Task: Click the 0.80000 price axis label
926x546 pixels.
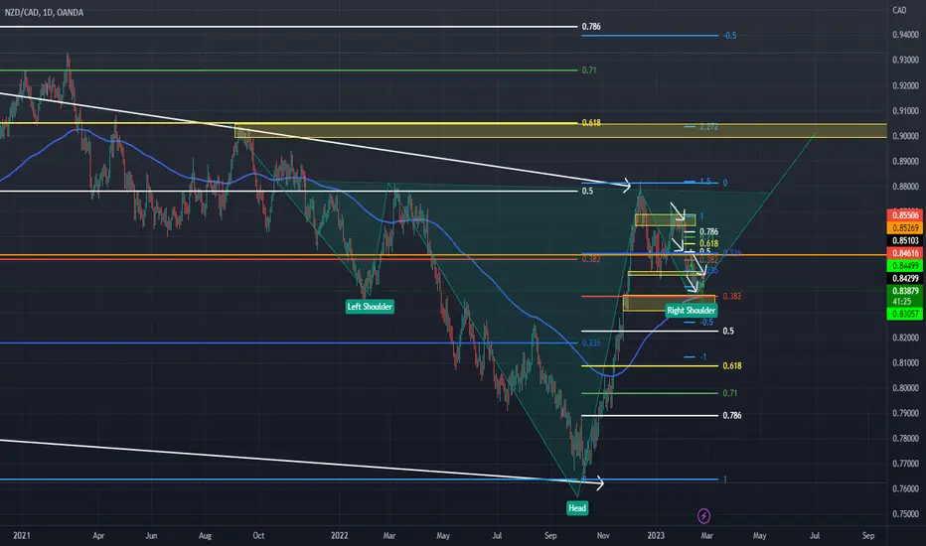Action: tap(905, 388)
